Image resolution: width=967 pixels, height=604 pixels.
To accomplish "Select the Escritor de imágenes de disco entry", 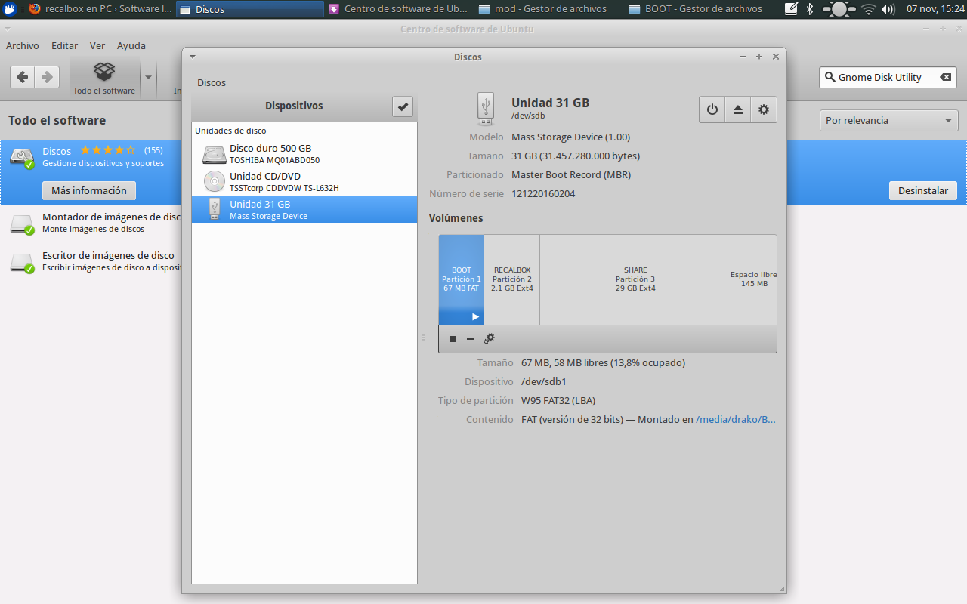I will 92,261.
